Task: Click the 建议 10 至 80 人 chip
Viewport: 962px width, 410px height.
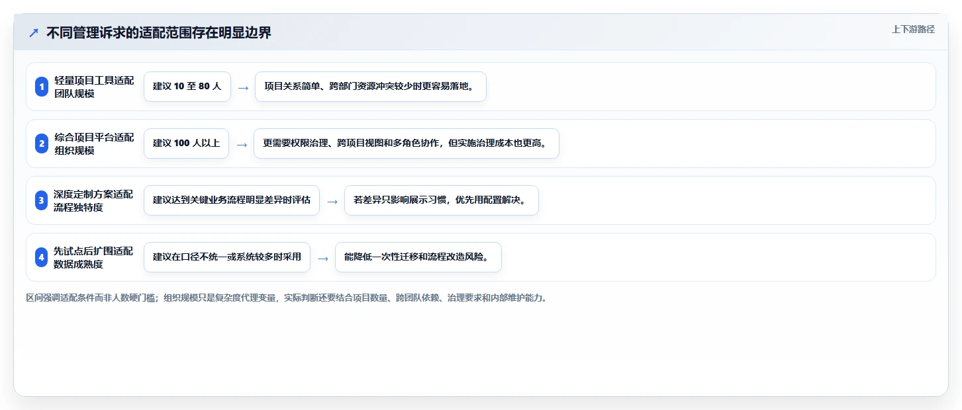Action: click(187, 87)
